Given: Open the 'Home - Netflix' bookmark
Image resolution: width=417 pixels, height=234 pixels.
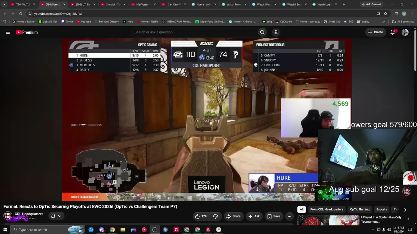Looking at the screenshot, I should [x=148, y=22].
